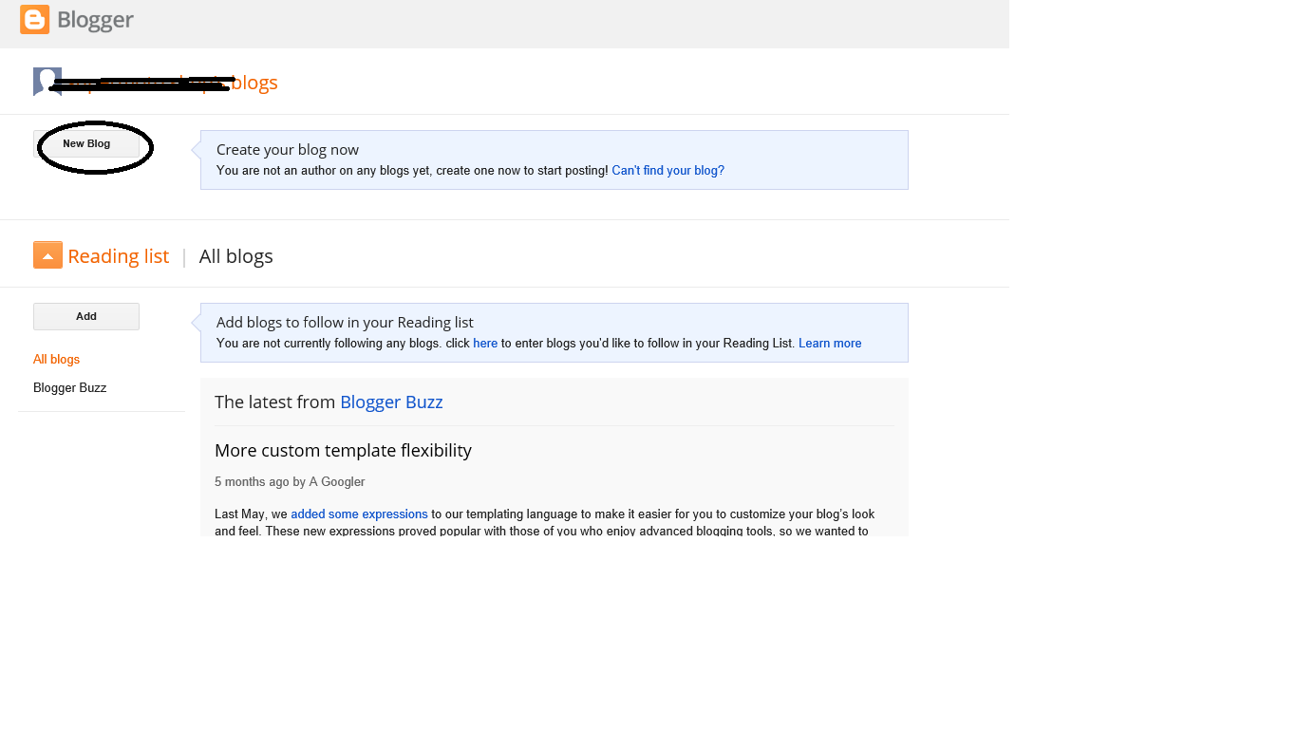Click the "here" link to add blogs
The height and width of the screenshot is (729, 1297).
point(485,344)
